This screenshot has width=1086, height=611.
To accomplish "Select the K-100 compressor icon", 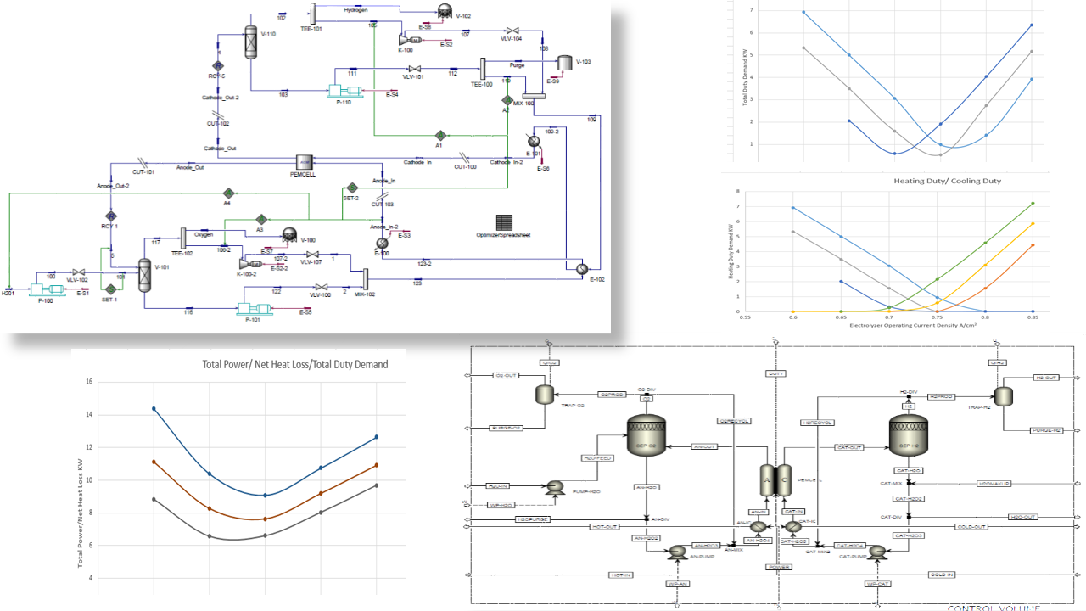I will [x=411, y=39].
